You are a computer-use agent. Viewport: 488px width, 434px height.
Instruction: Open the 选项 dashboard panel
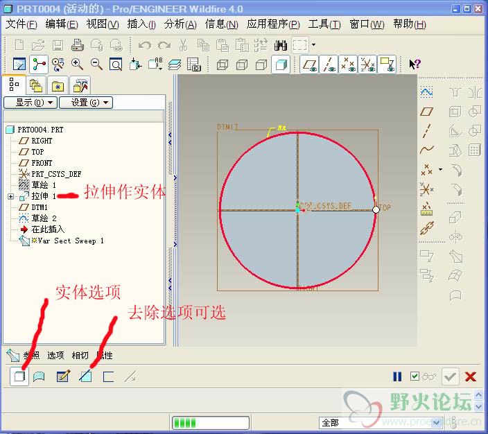55,355
